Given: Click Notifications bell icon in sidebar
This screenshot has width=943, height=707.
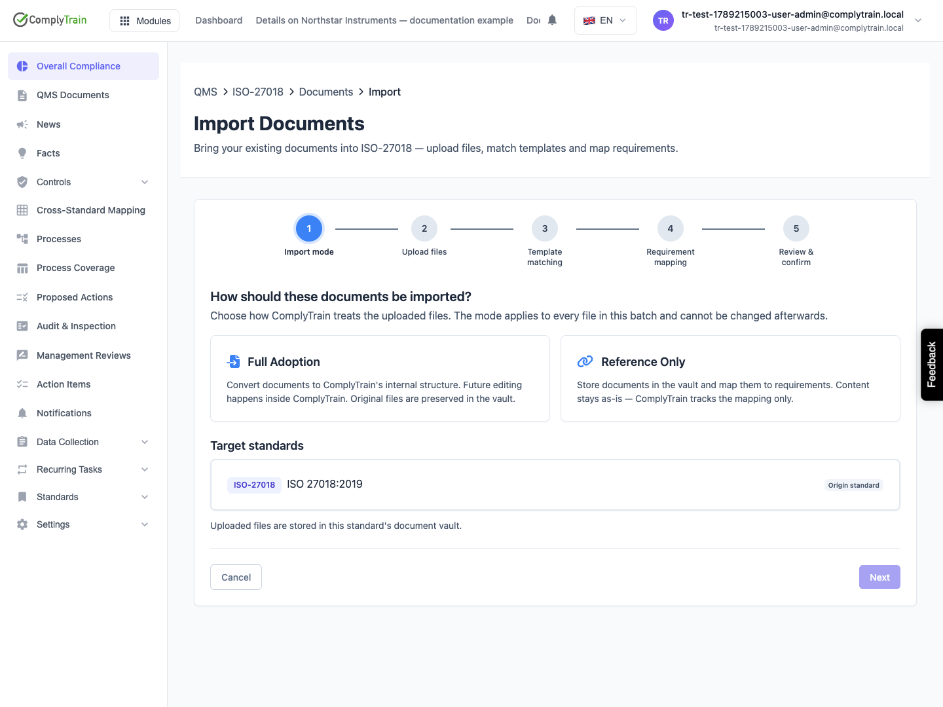Looking at the screenshot, I should (22, 413).
